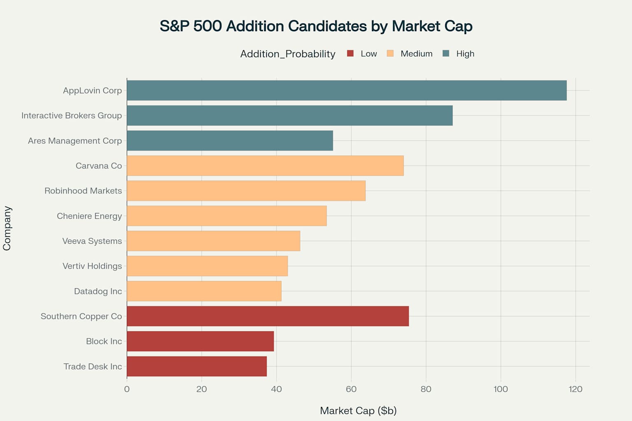This screenshot has width=632, height=421.
Task: Click the Market Cap ($b) axis title
Action: click(x=358, y=411)
